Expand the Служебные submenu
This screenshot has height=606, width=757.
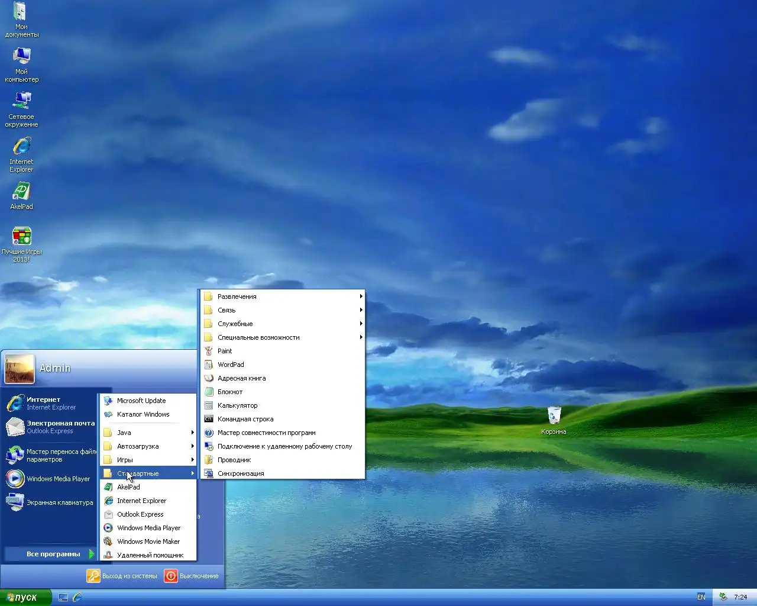(x=282, y=324)
